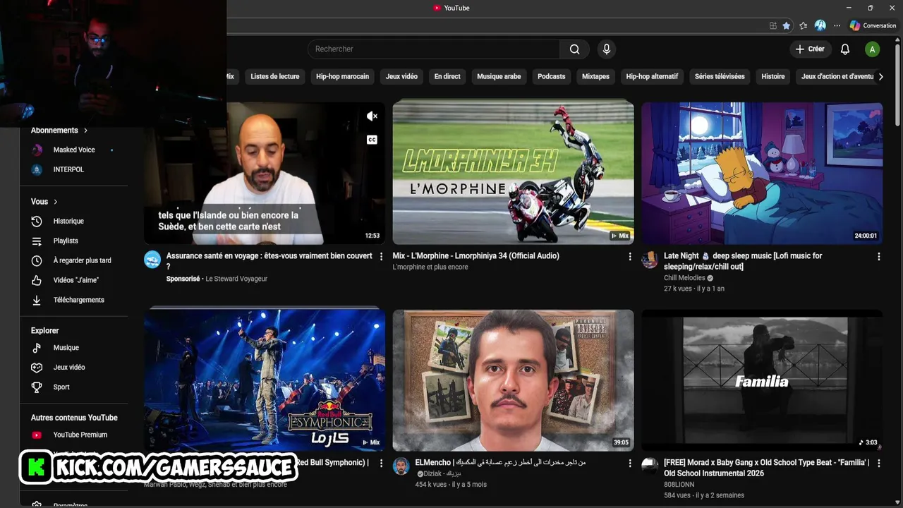
Task: Open the browser favorites list icon
Action: tap(804, 25)
